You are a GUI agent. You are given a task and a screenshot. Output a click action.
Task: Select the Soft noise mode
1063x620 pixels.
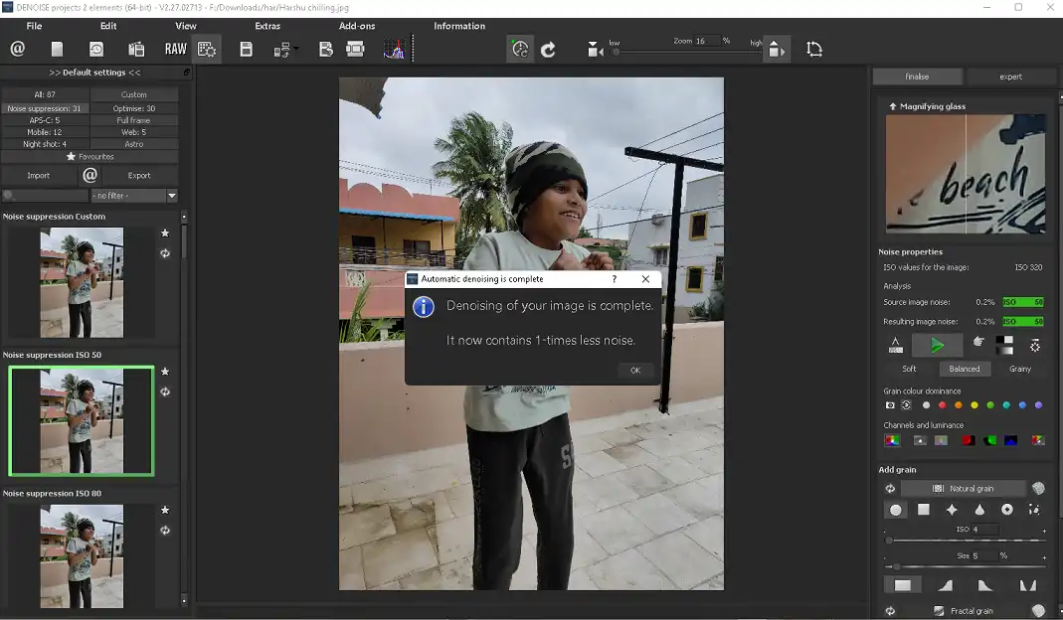[909, 369]
